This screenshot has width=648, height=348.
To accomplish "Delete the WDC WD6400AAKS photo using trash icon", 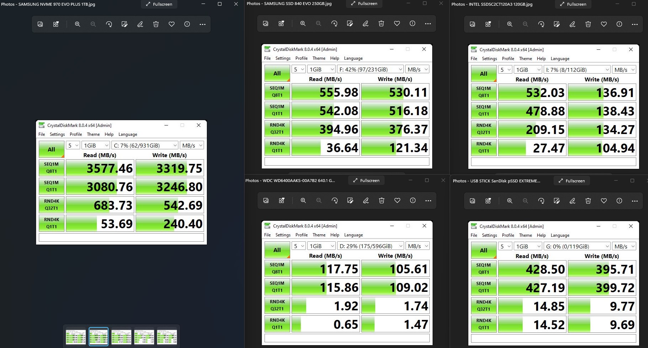I will (382, 200).
